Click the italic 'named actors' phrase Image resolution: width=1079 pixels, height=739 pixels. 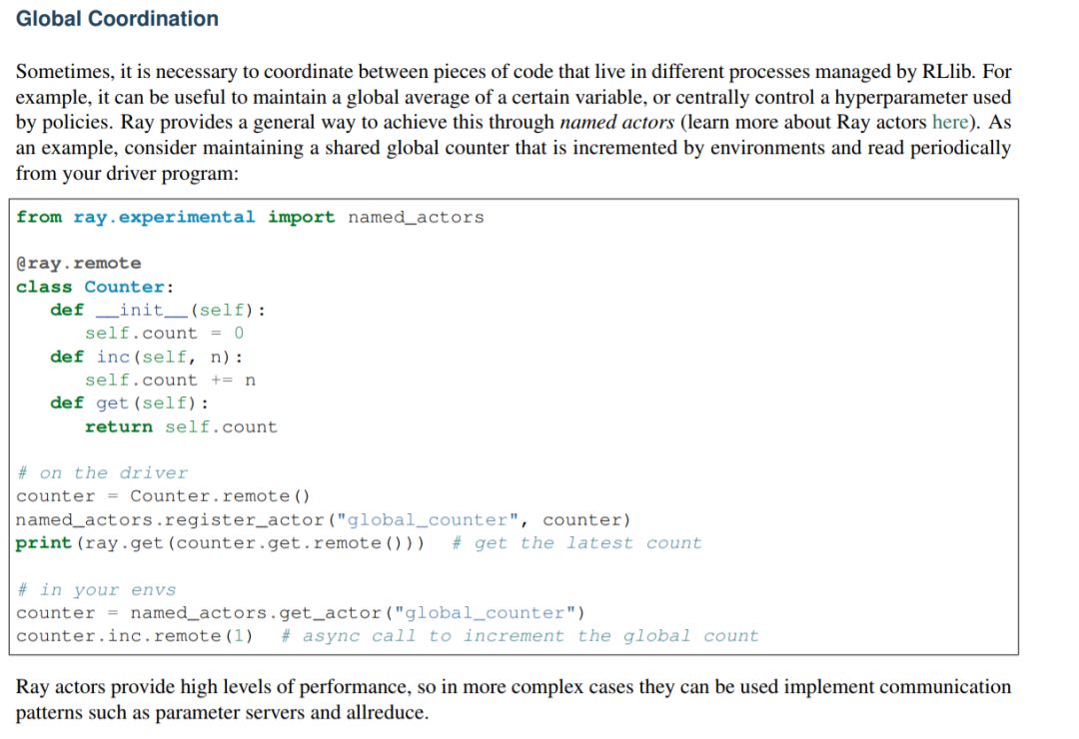pos(613,123)
